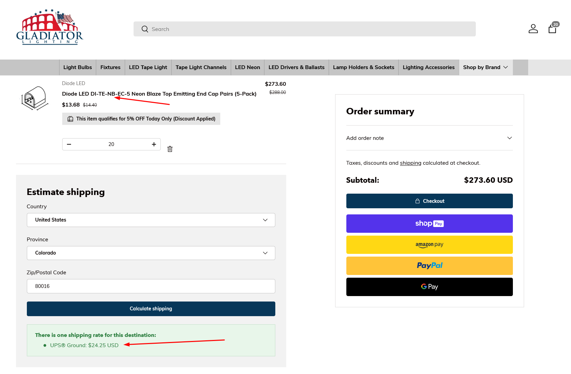Open the LED Tape Light menu
The width and height of the screenshot is (571, 374).
[148, 67]
